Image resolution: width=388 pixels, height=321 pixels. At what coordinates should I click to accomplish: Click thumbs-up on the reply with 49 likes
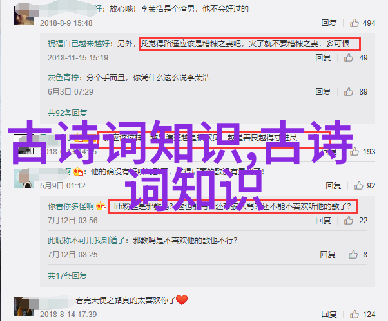tap(348, 57)
